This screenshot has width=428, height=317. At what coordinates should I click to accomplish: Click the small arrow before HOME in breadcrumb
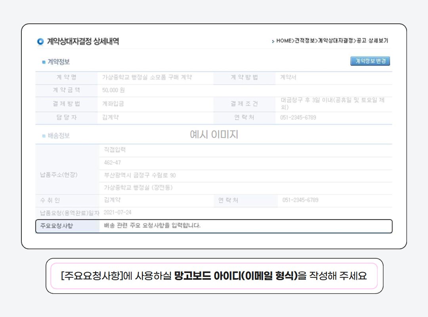click(273, 41)
